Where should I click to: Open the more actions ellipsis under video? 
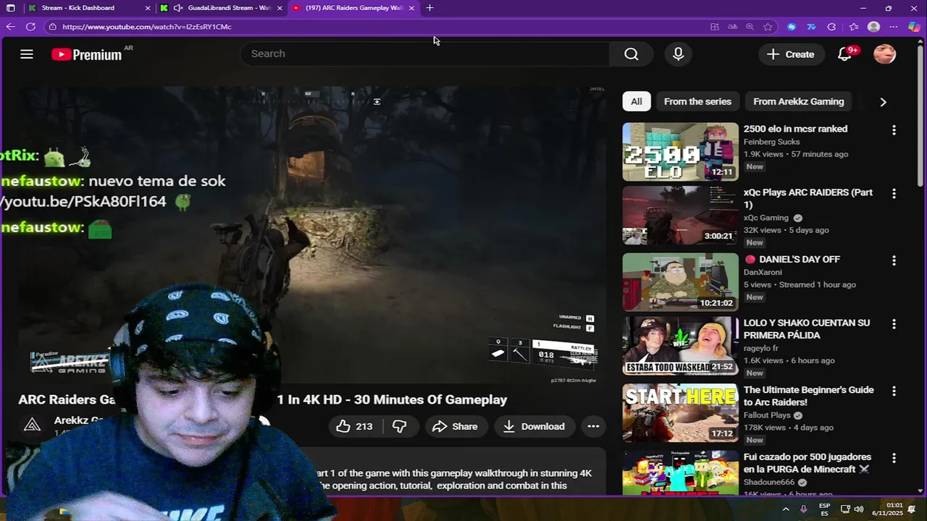[593, 427]
